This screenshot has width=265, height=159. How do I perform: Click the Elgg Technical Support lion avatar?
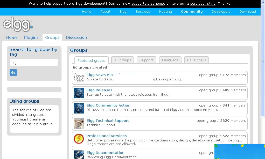tap(79, 124)
